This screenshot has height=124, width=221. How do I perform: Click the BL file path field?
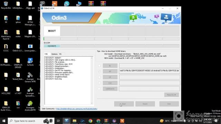click(x=150, y=66)
